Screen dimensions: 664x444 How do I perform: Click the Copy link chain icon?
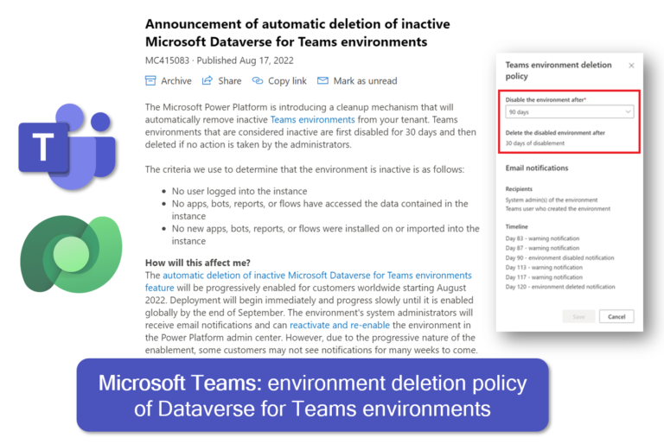258,81
